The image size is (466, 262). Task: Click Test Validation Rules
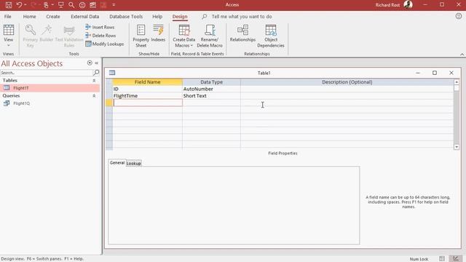tap(69, 36)
